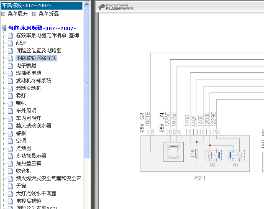Open the 挡风玻璃刮水器 entry
Screen dimensions: 264x209
tap(33, 126)
